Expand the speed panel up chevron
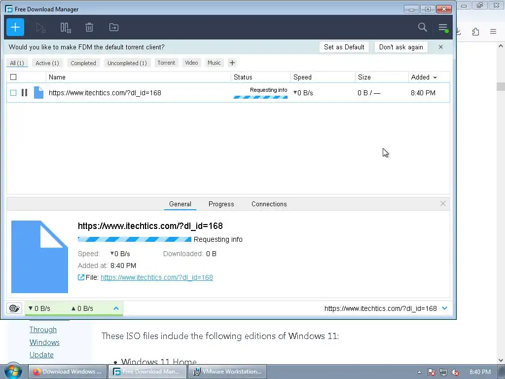The height and width of the screenshot is (379, 505). pos(116,308)
